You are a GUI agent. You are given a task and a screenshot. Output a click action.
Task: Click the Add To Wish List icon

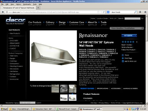point(123,61)
